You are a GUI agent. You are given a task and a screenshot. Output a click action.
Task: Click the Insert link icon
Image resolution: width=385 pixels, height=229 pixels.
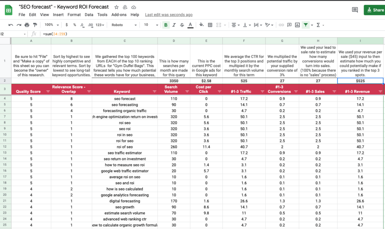click(281, 25)
